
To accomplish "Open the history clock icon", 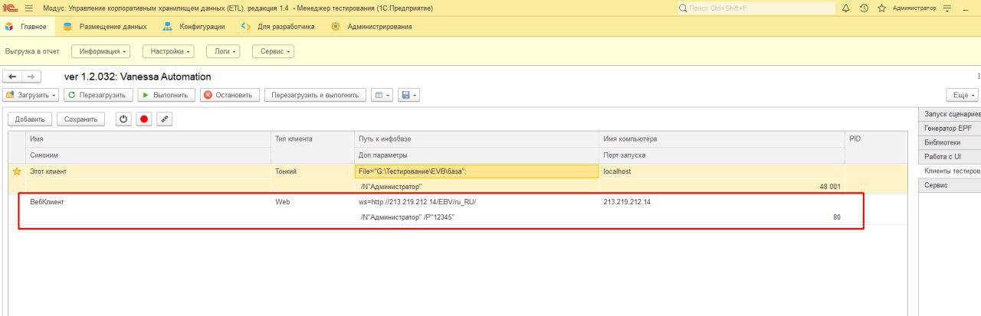I will [x=864, y=8].
